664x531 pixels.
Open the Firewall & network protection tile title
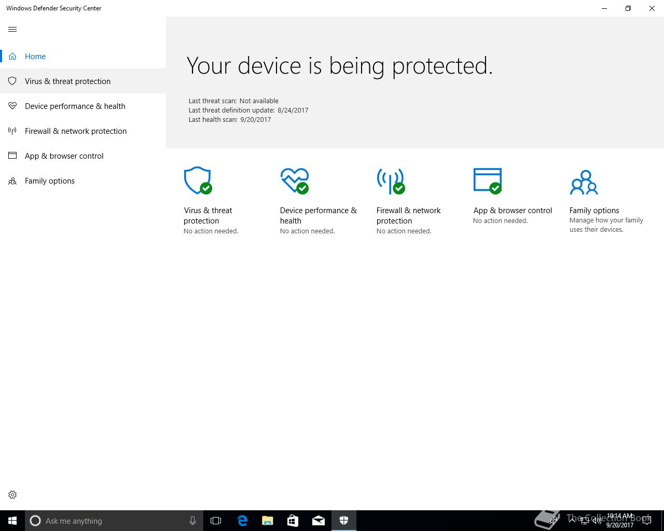[409, 215]
